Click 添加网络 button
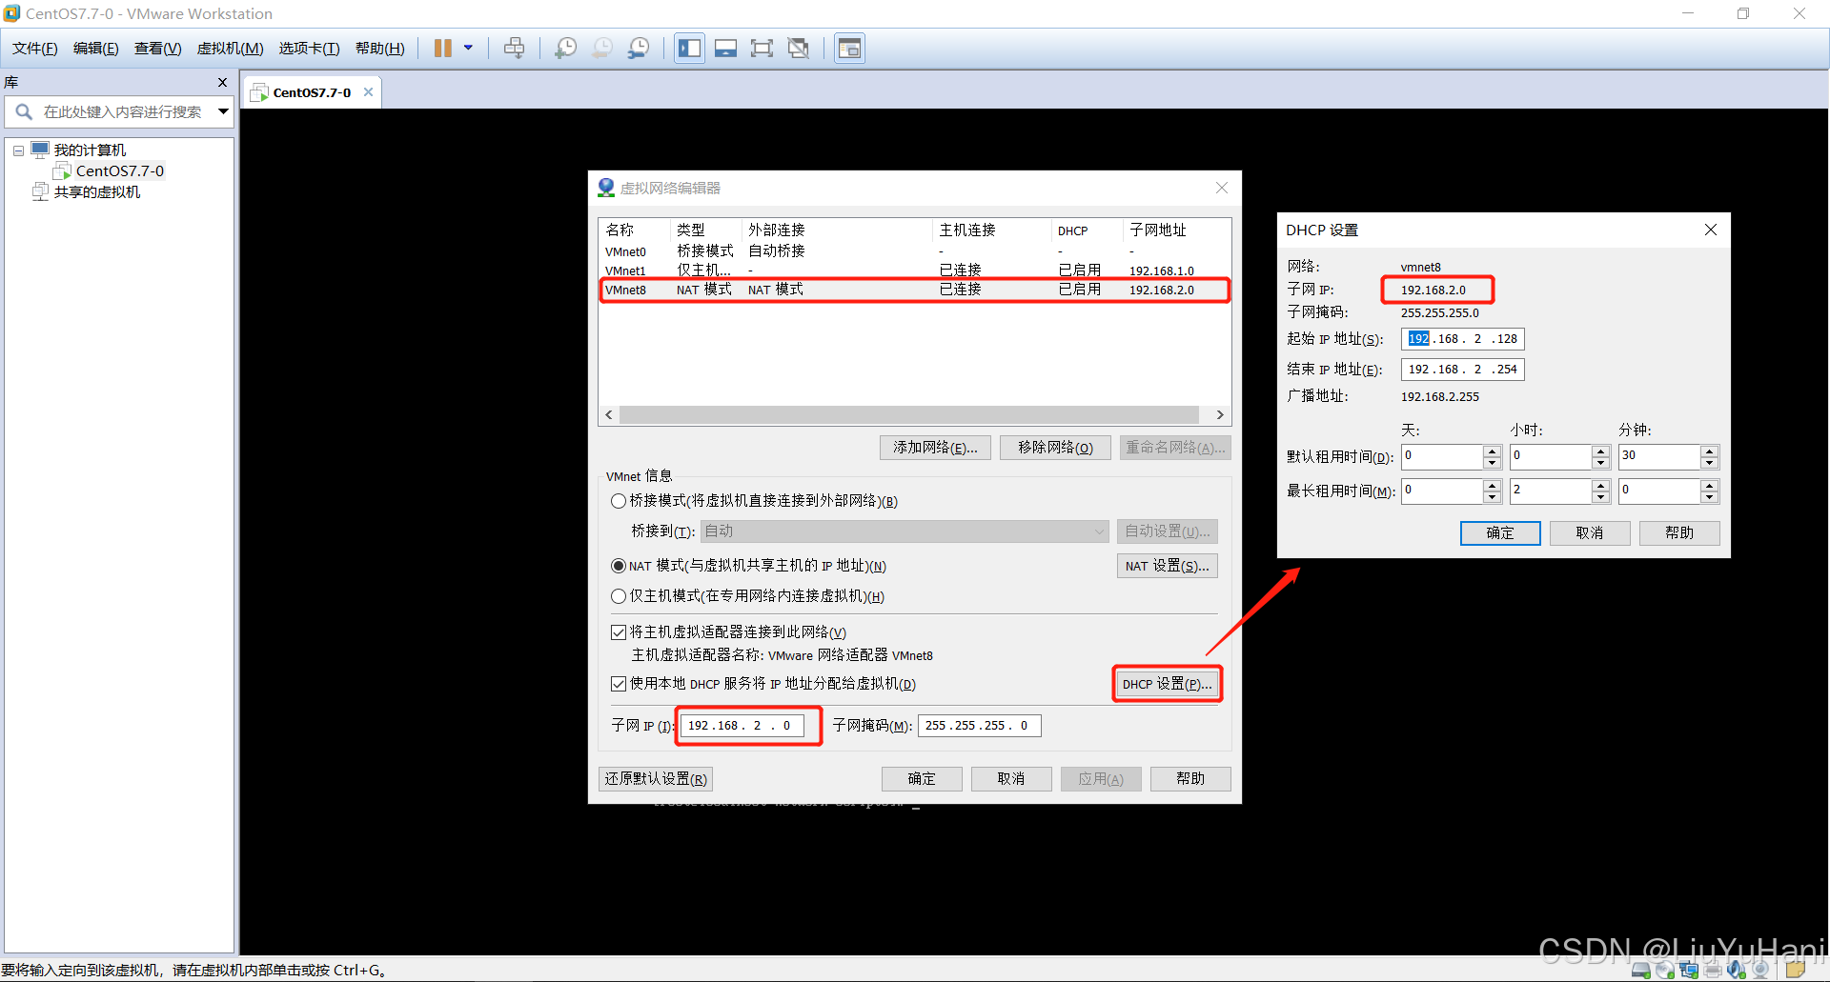 point(935,448)
